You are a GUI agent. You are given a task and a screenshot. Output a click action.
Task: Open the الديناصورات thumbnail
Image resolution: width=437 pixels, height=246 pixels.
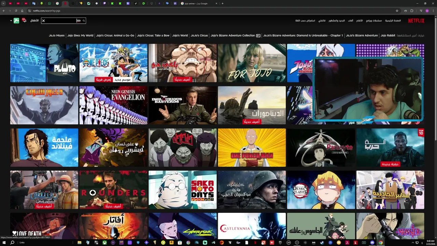pos(252,105)
